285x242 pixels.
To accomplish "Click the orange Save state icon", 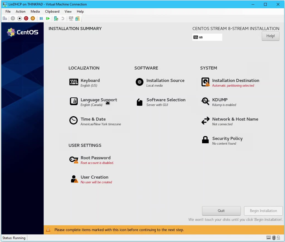I will click(x=33, y=18).
